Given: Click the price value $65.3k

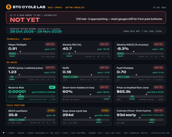Looking at the screenshot, I should click(x=124, y=92).
